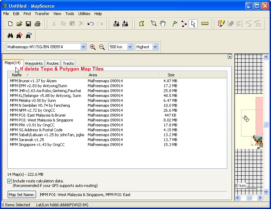
Task: Switch to the Routes tab
Action: tap(53, 63)
